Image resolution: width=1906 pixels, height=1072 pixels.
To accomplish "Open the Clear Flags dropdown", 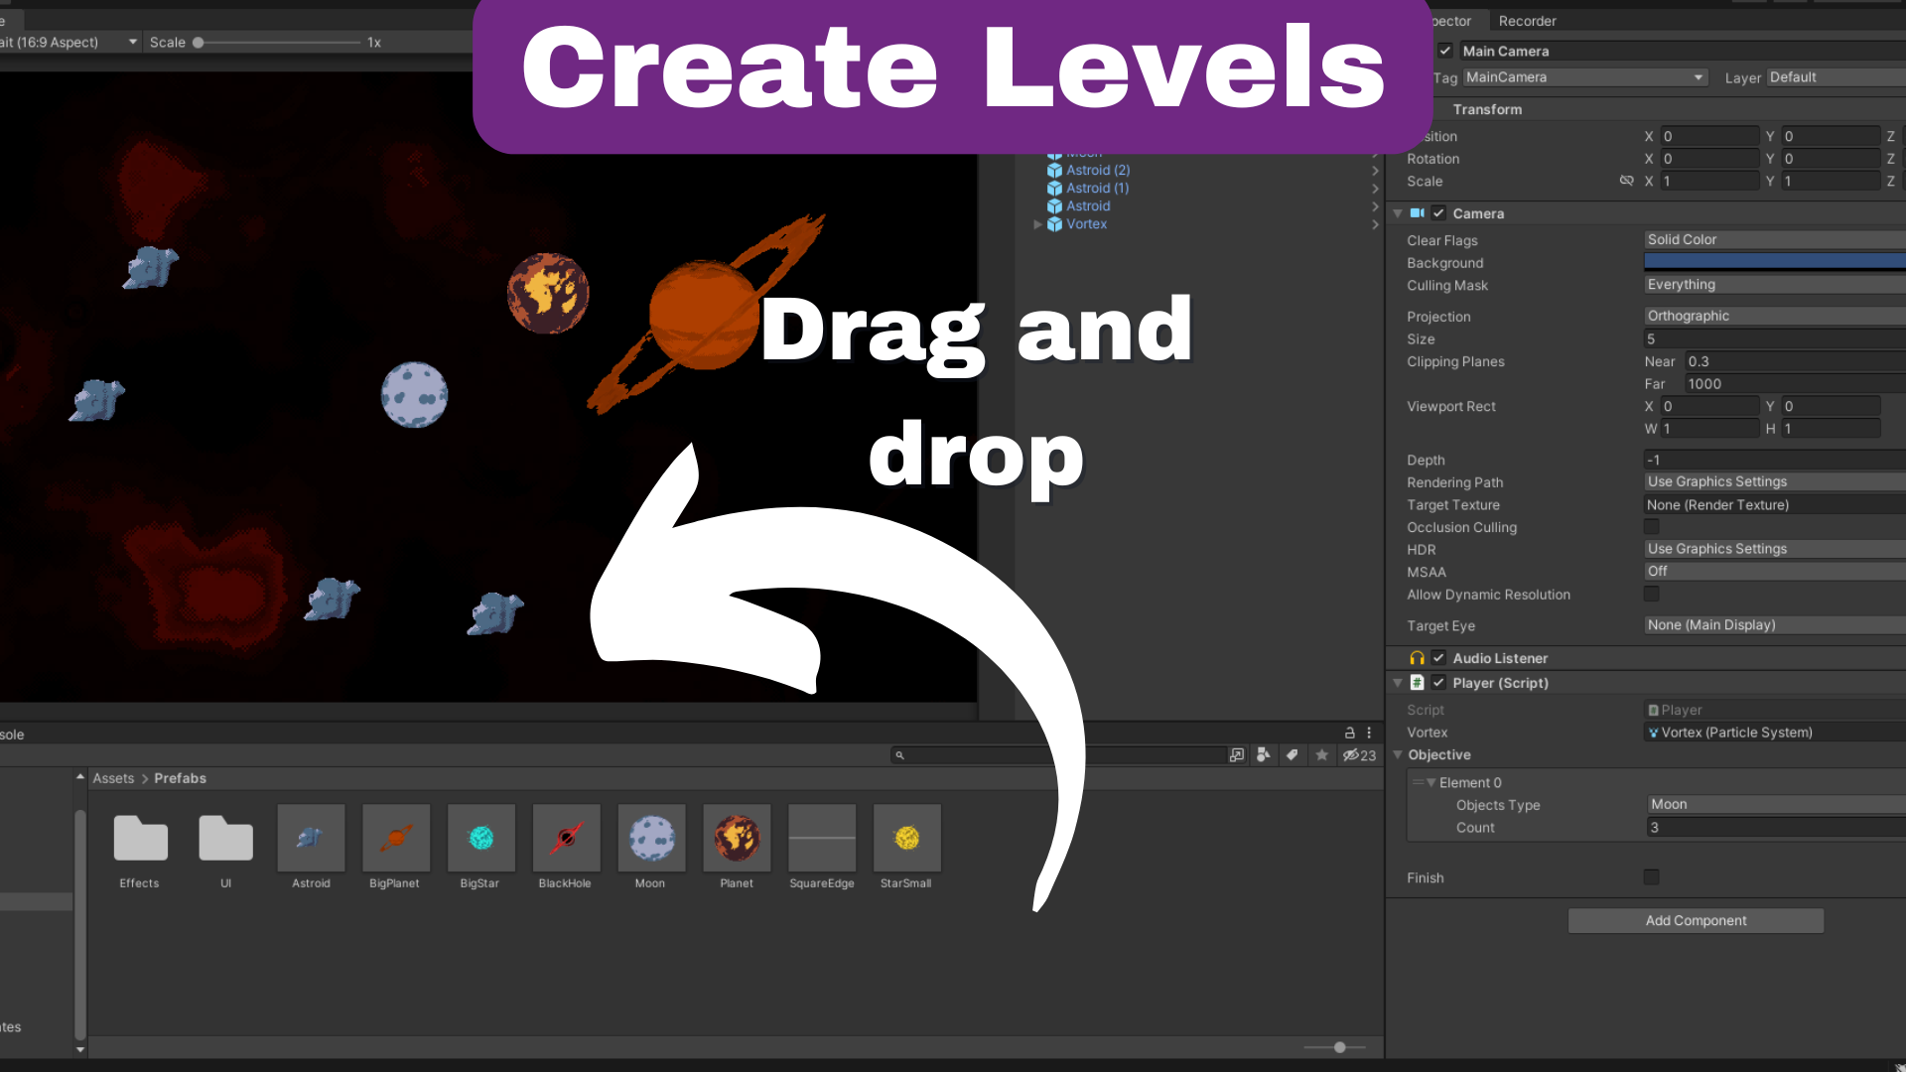I will [1773, 239].
